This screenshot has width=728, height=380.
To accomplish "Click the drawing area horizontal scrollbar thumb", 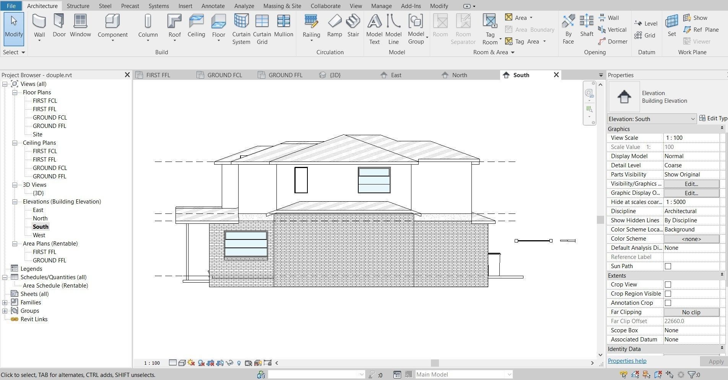I will click(435, 363).
